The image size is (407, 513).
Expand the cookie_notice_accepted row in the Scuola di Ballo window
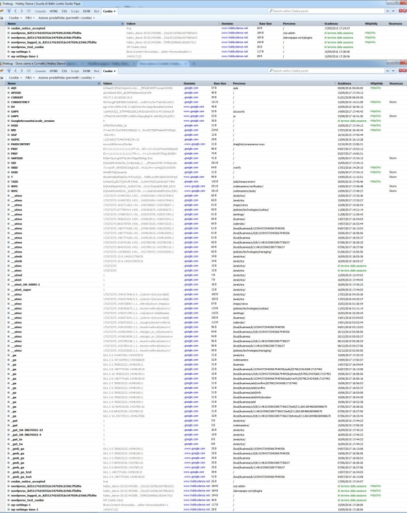click(x=9, y=29)
